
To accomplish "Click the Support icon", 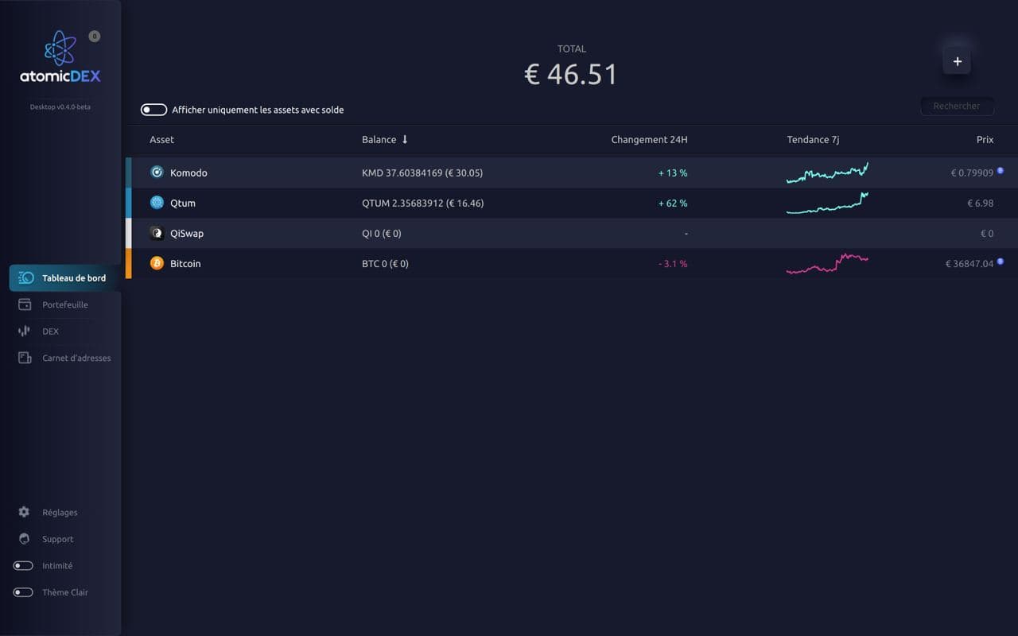I will (x=24, y=539).
